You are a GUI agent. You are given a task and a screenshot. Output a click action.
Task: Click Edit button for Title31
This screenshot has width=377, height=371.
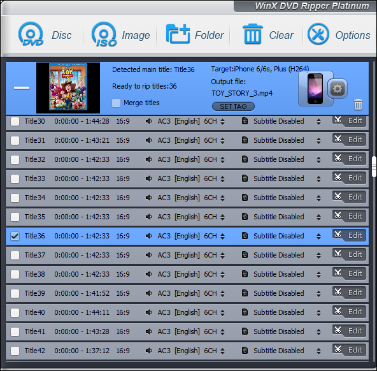pyautogui.click(x=350, y=140)
